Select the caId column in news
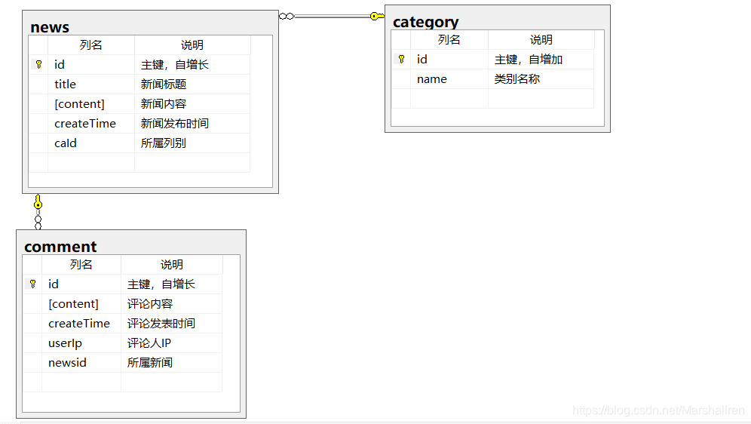 pyautogui.click(x=91, y=143)
